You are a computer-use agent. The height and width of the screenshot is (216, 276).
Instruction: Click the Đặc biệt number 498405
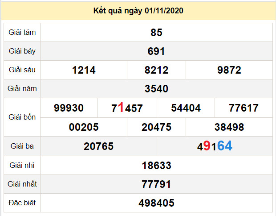pyautogui.click(x=156, y=203)
